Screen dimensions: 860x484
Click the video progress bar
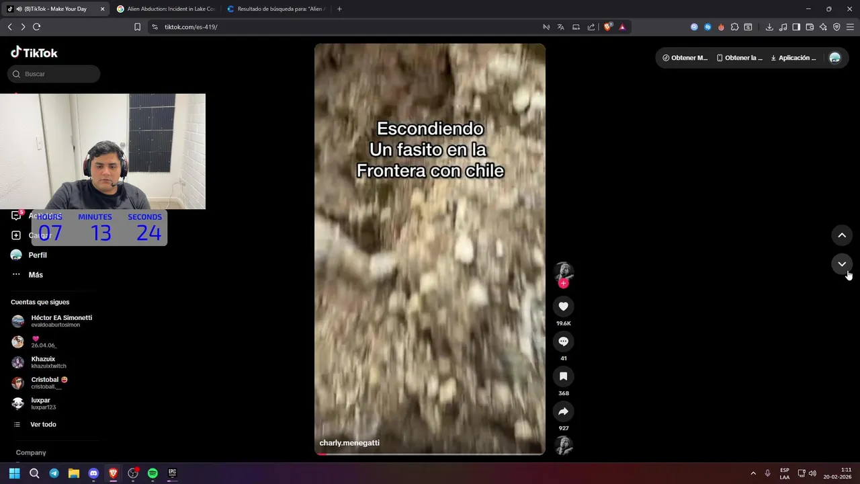pyautogui.click(x=430, y=454)
